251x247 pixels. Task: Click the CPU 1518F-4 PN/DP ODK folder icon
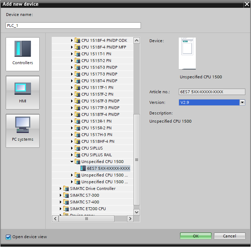[77, 40]
